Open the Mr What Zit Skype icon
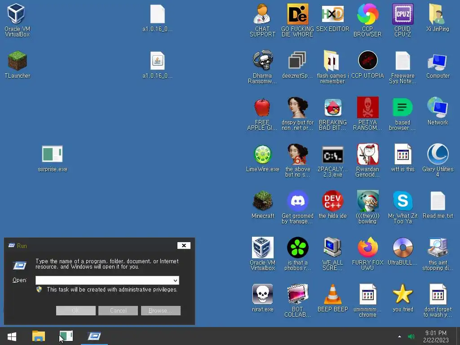 click(403, 201)
